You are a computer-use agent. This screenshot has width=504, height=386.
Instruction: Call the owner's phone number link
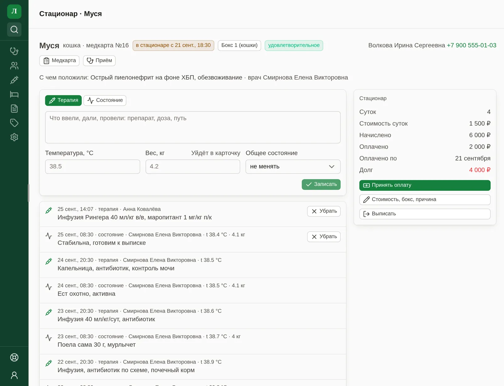point(472,45)
